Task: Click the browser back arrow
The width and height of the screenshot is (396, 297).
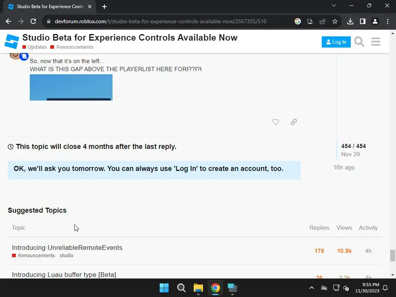Action: (x=9, y=21)
